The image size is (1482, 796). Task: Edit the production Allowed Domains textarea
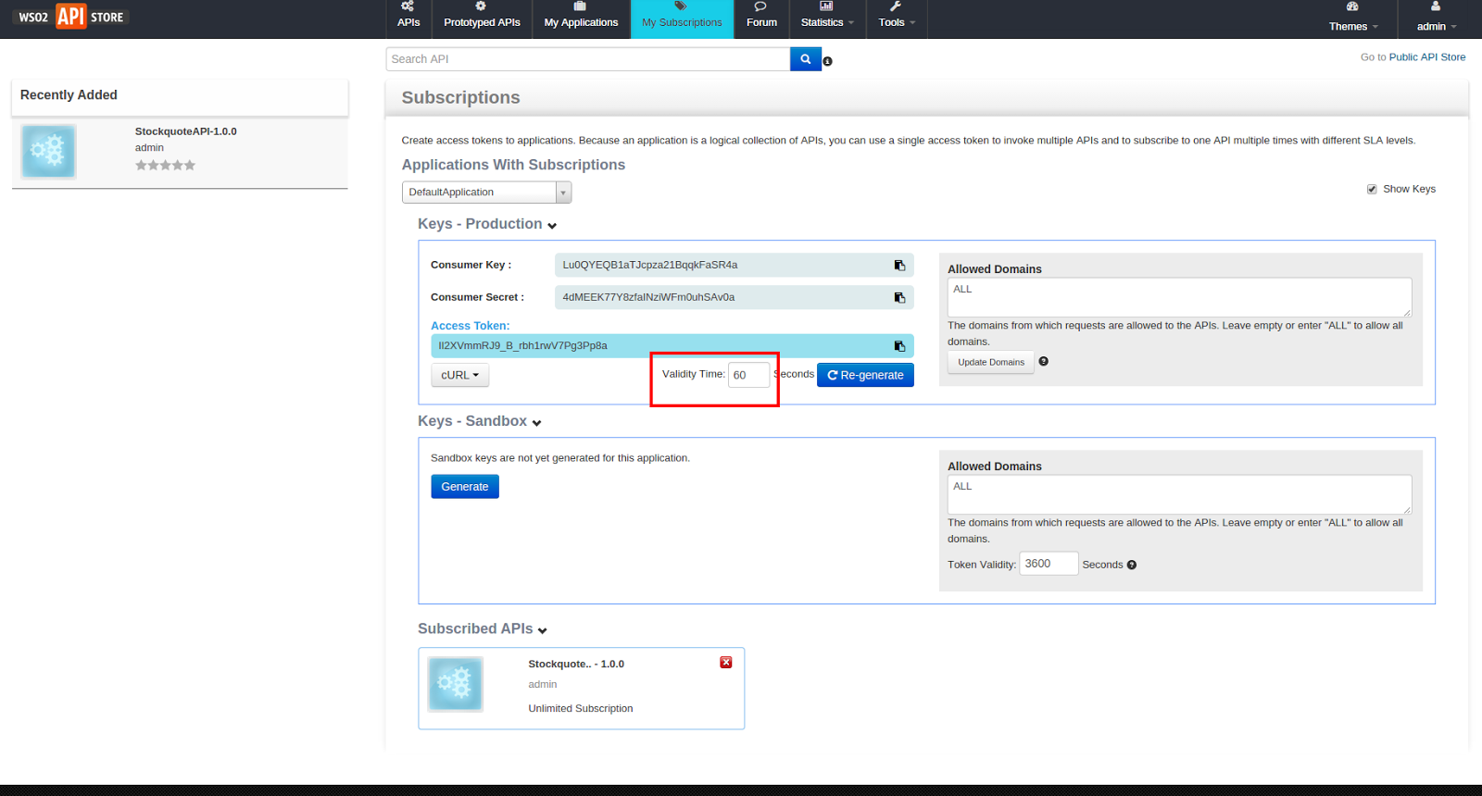point(1179,297)
